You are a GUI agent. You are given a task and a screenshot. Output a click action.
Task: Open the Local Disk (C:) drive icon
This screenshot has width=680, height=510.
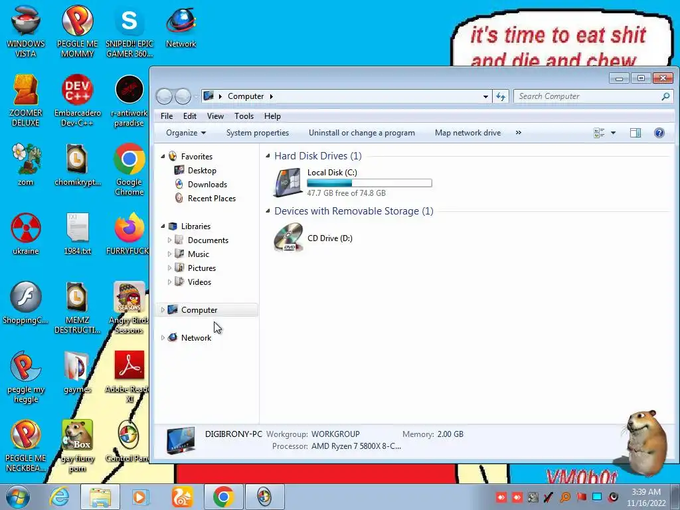pyautogui.click(x=288, y=182)
